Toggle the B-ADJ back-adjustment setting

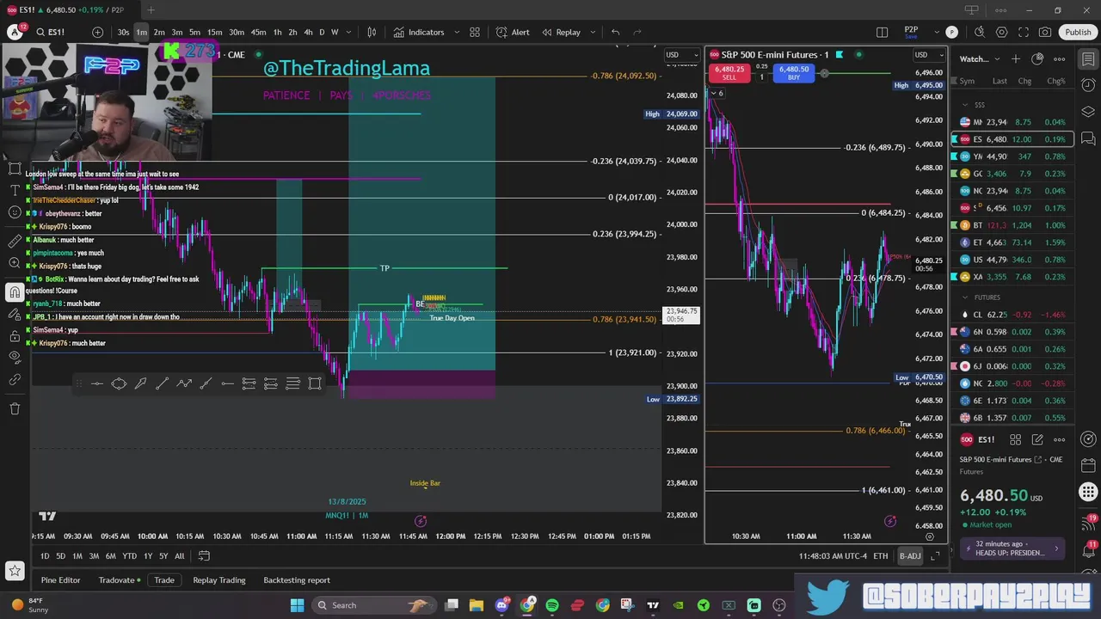click(x=910, y=556)
